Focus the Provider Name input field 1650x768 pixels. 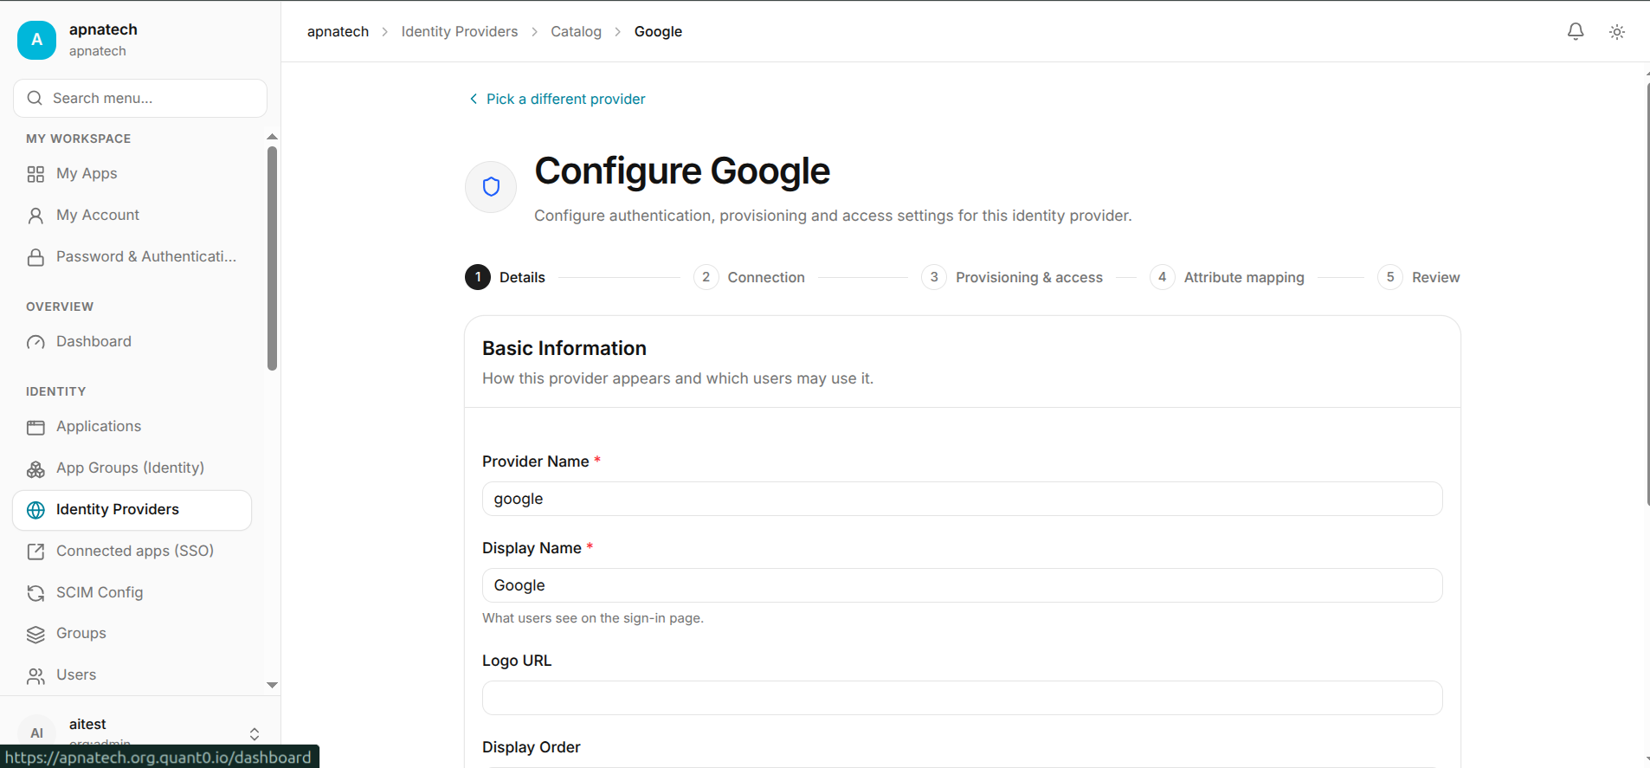[962, 499]
